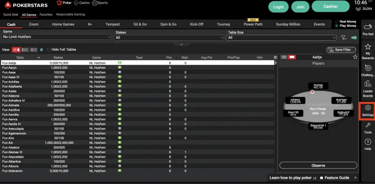Switch to Sunday Million tab
The height and width of the screenshot is (184, 375).
click(288, 24)
